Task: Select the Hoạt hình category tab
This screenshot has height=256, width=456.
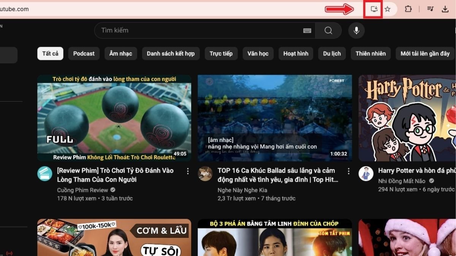Action: [296, 53]
